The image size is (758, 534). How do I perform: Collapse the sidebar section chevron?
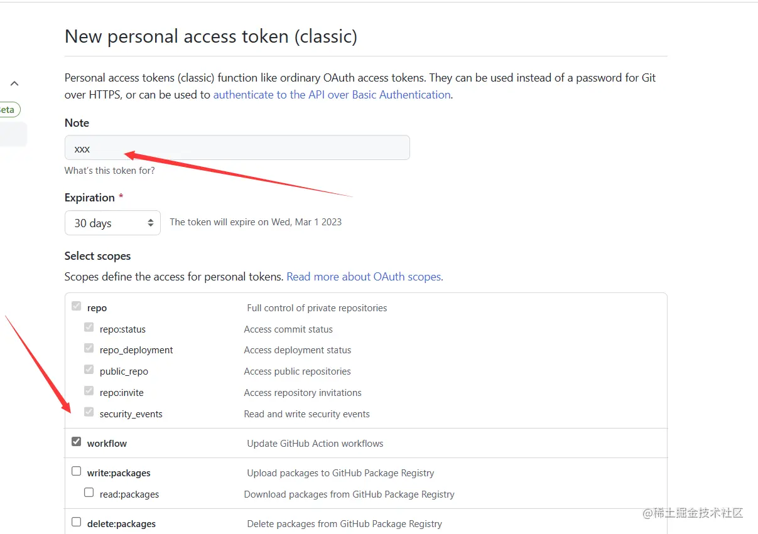[14, 83]
